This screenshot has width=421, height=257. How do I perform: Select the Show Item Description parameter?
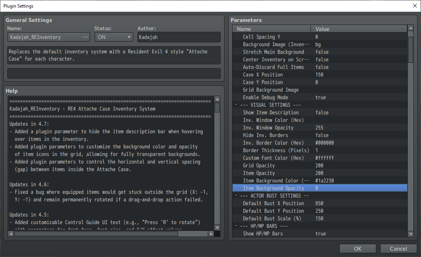click(320, 112)
